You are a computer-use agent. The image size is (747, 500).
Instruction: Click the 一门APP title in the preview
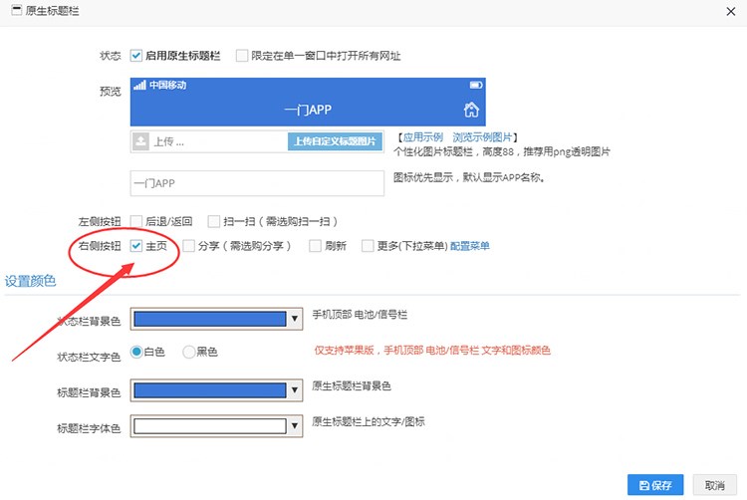pyautogui.click(x=308, y=110)
